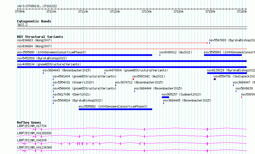Screen dimensions: 255x154
Task: Click the 3p22.2 band label
Action: pos(22,25)
